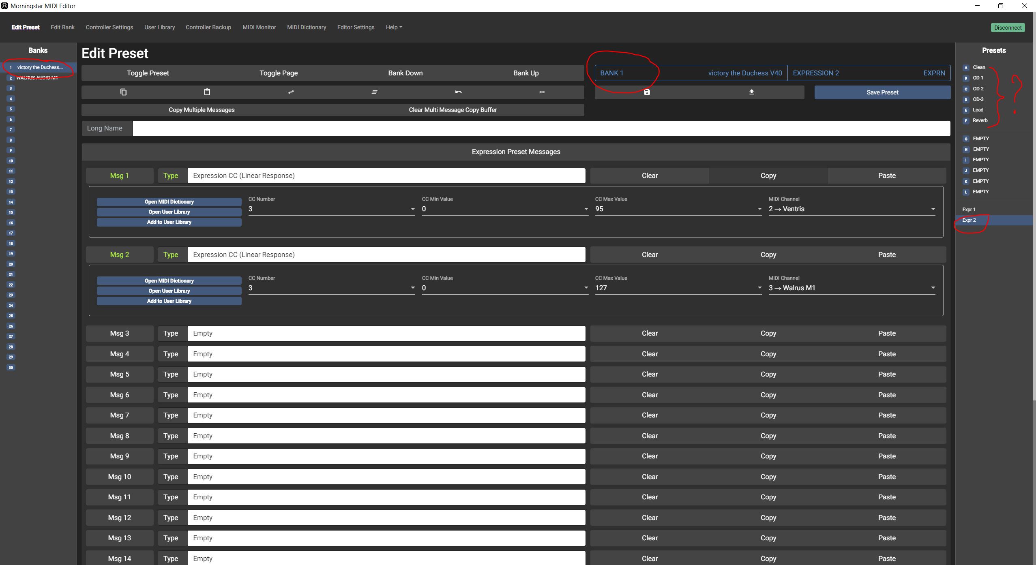The width and height of the screenshot is (1036, 565).
Task: Open Msg 2 CC Number dropdown
Action: [x=331, y=288]
